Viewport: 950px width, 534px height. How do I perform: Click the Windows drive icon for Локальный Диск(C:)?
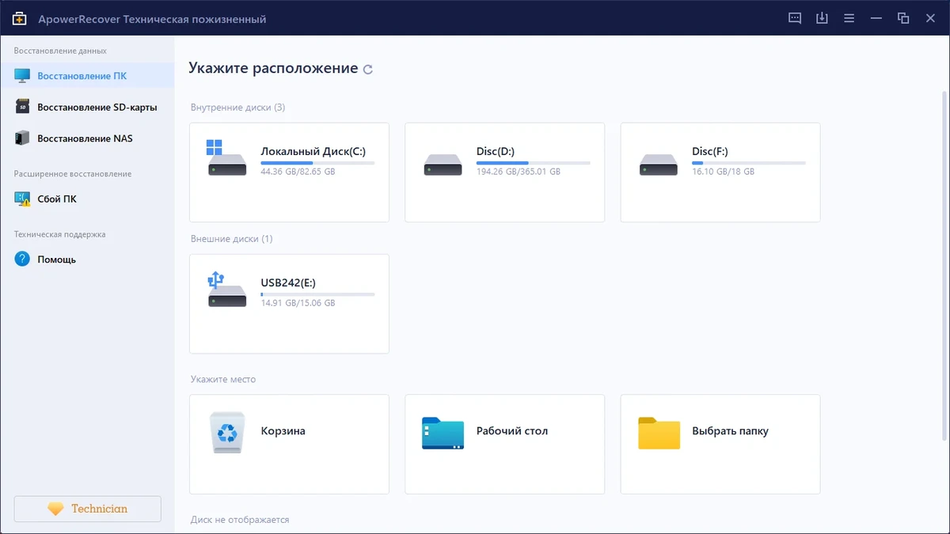pyautogui.click(x=227, y=158)
